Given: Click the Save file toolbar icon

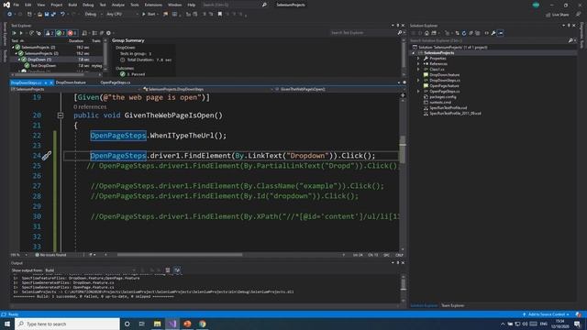Looking at the screenshot, I should tap(47, 15).
